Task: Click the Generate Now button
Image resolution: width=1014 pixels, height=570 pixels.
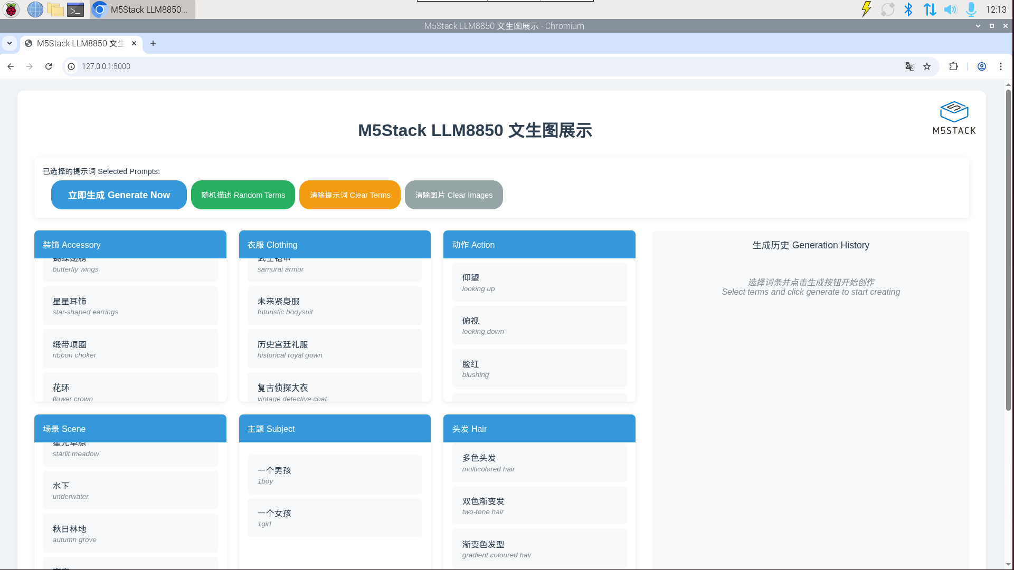Action: [119, 195]
